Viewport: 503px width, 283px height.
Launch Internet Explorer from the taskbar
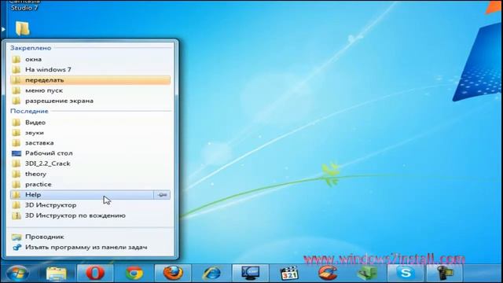[x=211, y=274]
